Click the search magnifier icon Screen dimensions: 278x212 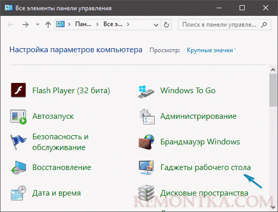[264, 25]
